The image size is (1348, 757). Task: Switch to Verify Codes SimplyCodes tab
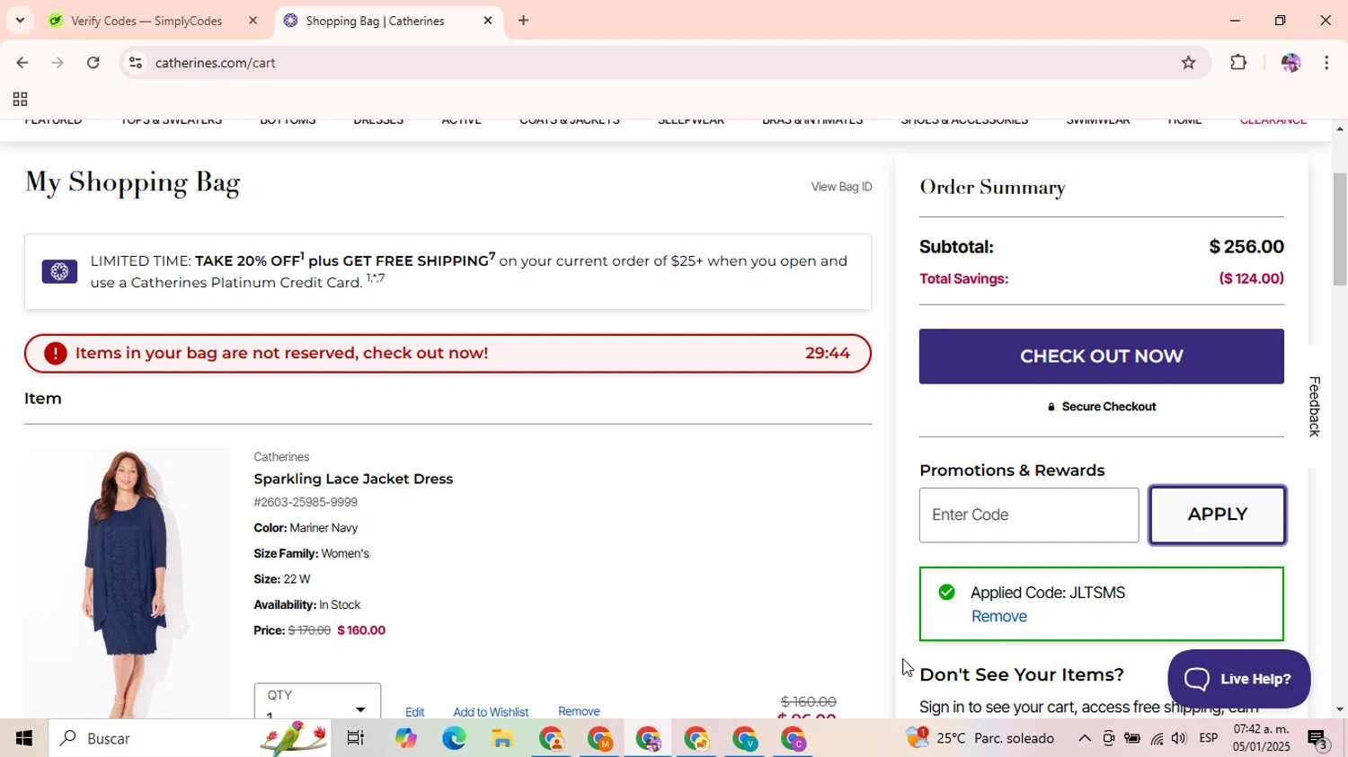[x=148, y=21]
